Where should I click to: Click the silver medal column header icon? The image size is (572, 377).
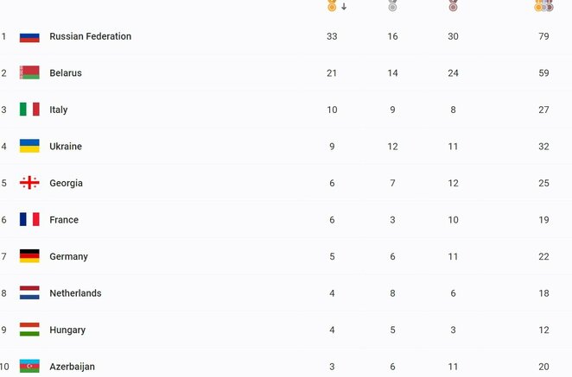pyautogui.click(x=392, y=6)
